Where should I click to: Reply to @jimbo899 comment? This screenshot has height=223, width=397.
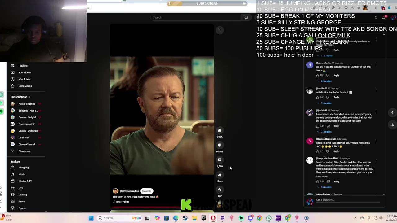(337, 126)
